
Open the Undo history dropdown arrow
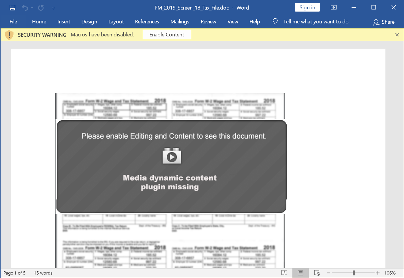tap(32, 8)
